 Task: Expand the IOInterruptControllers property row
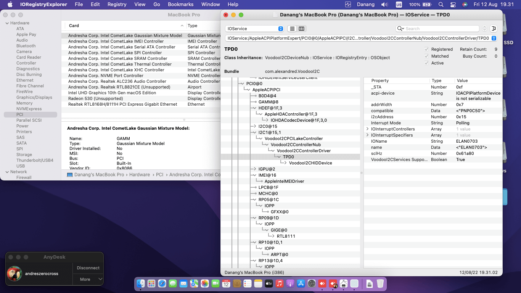[368, 129]
